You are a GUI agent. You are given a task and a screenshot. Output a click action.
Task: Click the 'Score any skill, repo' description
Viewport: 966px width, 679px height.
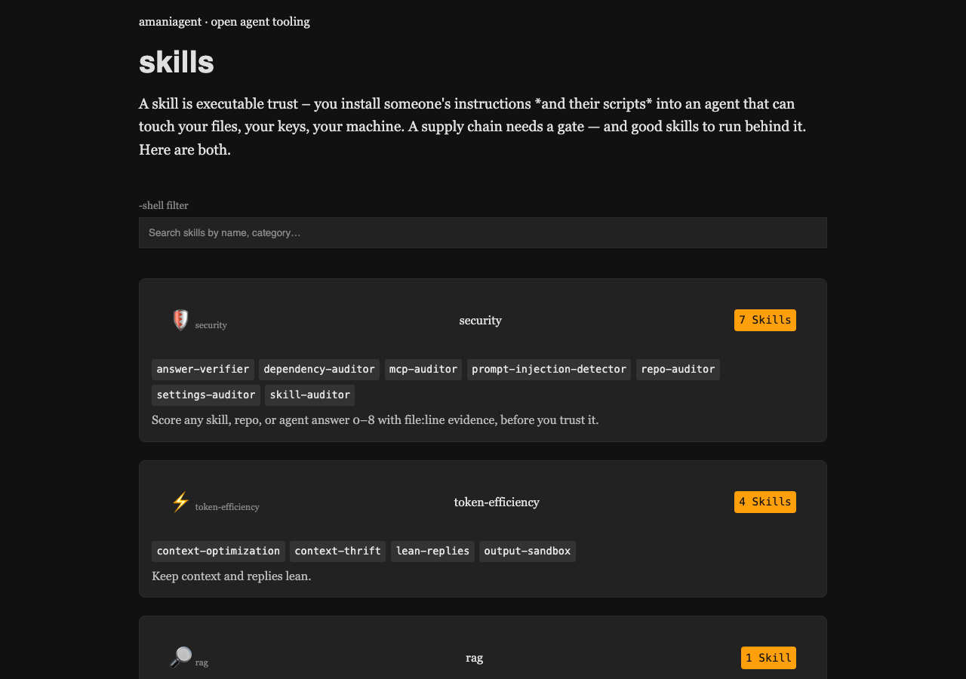point(375,419)
